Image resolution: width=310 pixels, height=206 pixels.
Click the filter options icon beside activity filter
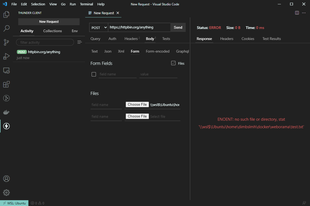tap(80, 42)
